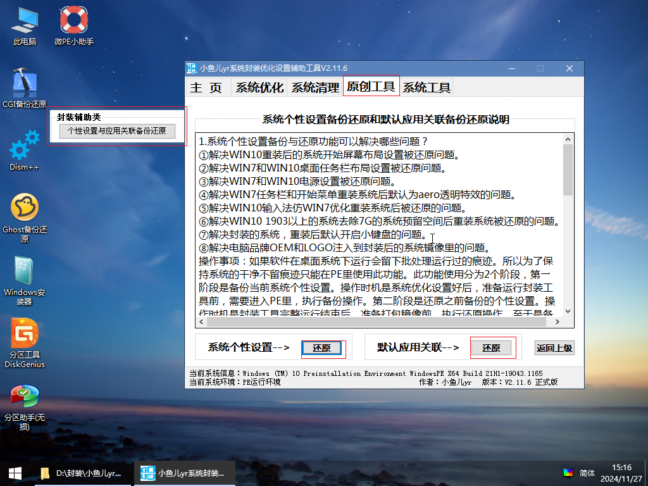Click 个性设置与应用关联备份还原 button

pos(117,131)
